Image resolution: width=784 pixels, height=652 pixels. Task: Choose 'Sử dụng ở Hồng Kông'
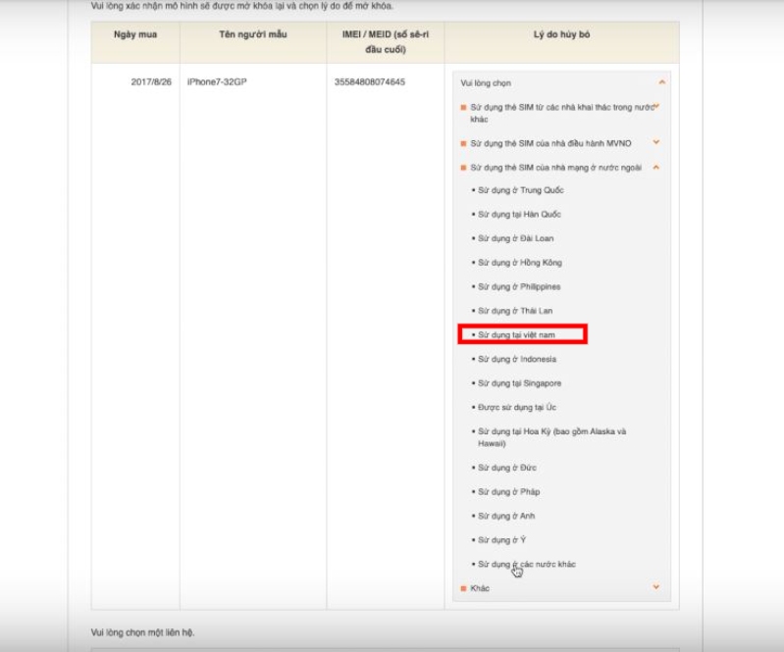coord(520,263)
